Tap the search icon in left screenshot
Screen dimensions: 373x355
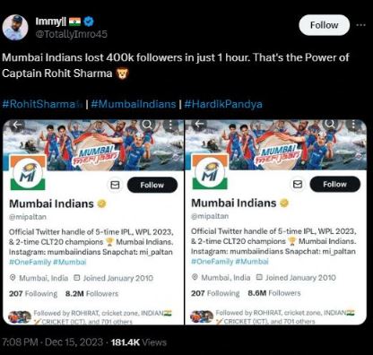147,125
